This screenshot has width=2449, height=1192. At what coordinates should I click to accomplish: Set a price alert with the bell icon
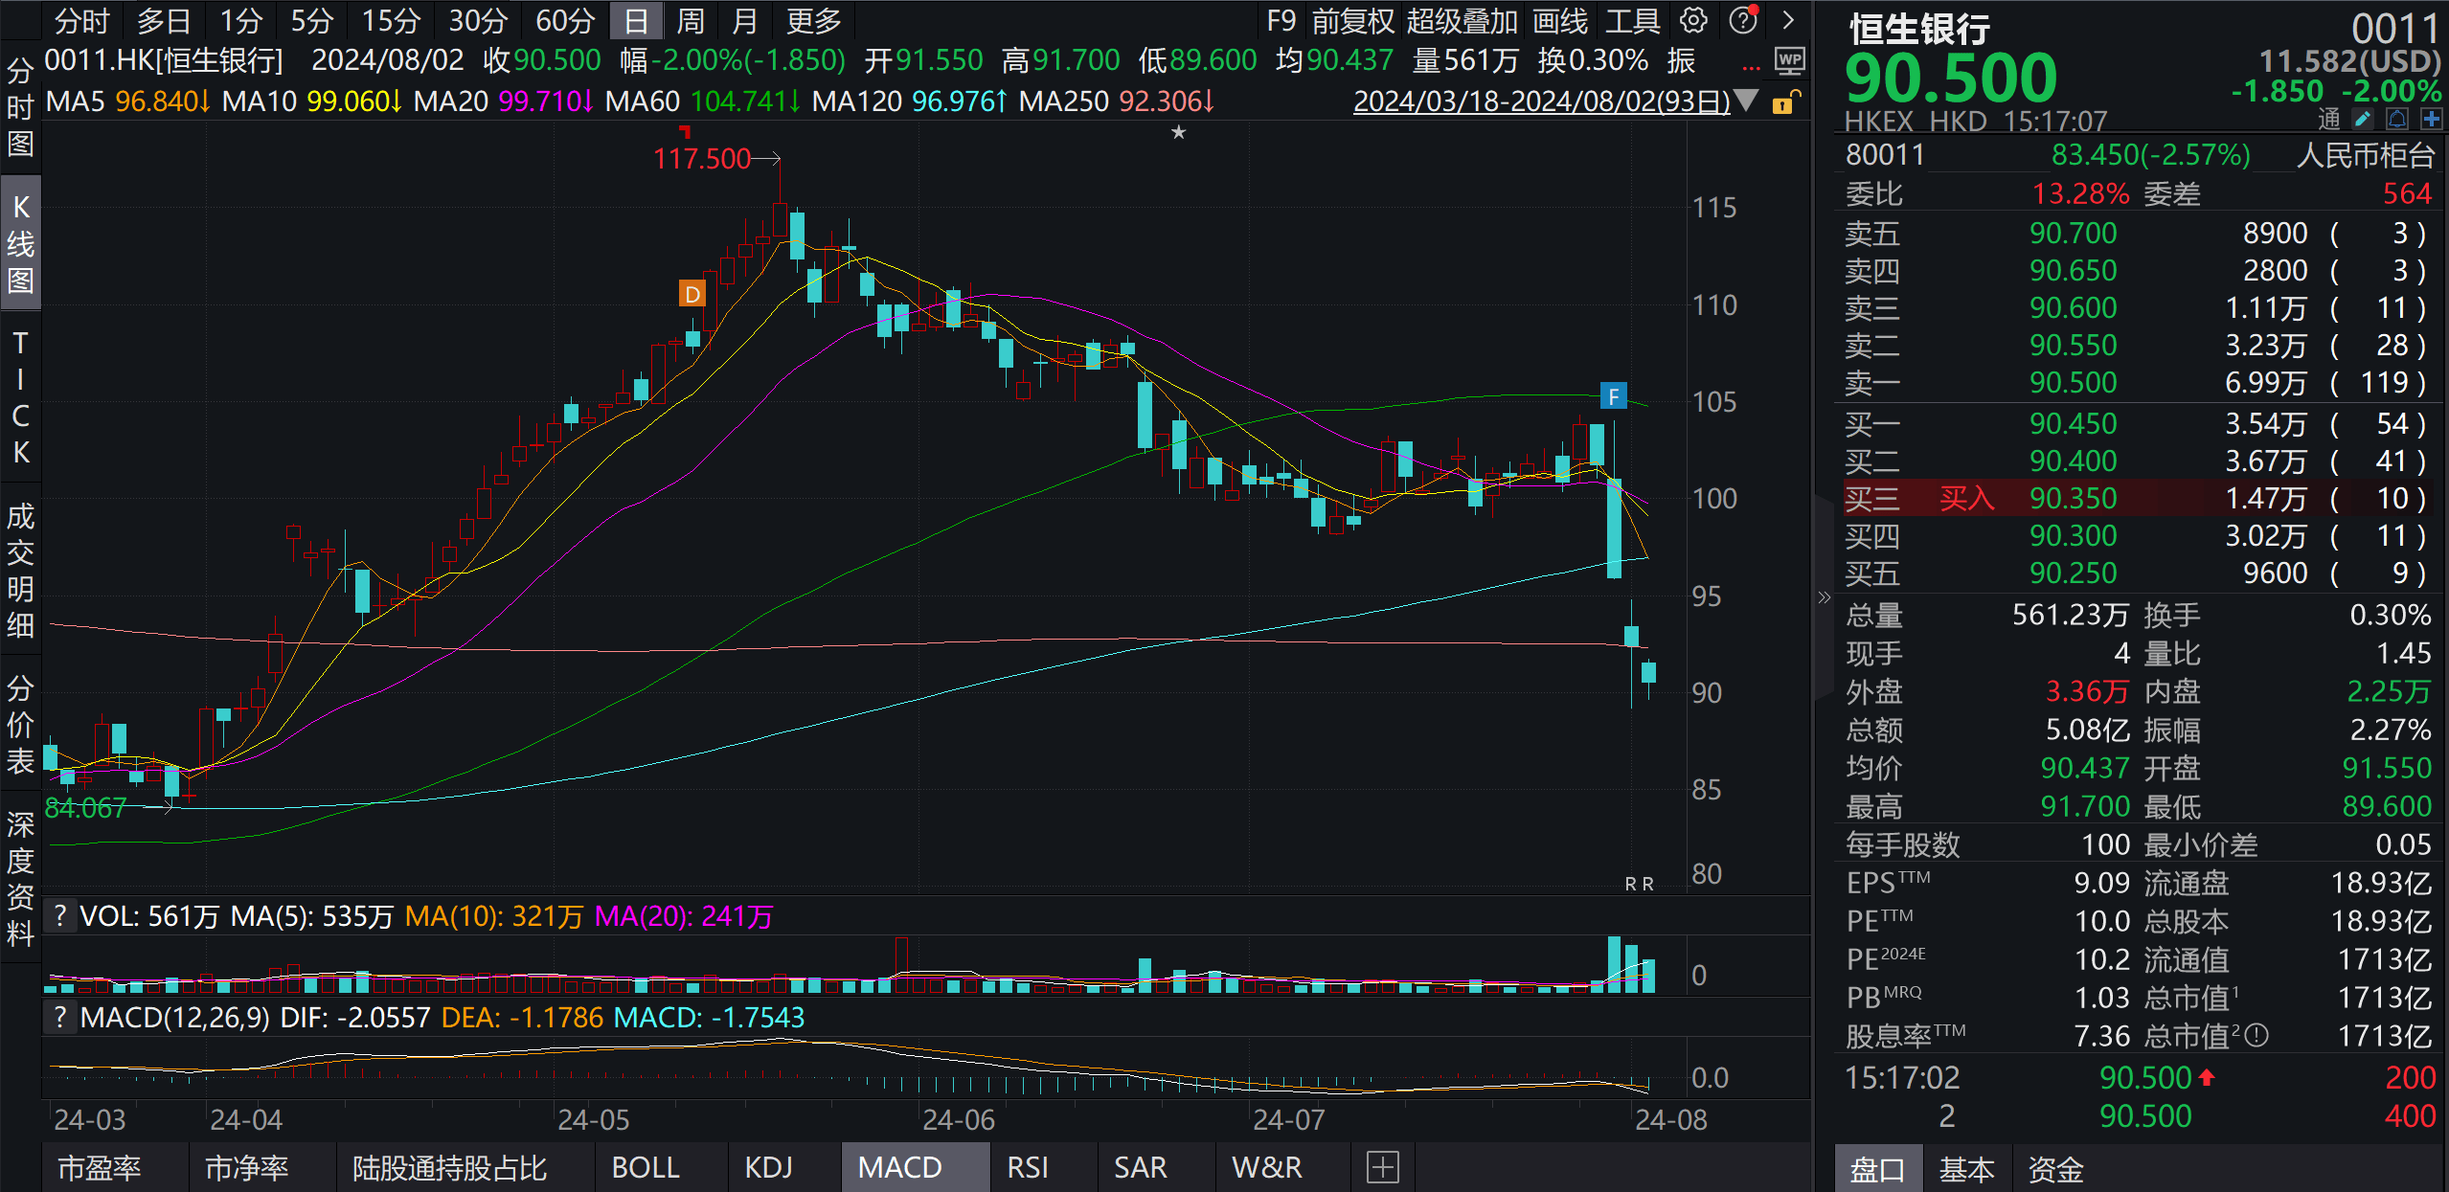pyautogui.click(x=2397, y=119)
